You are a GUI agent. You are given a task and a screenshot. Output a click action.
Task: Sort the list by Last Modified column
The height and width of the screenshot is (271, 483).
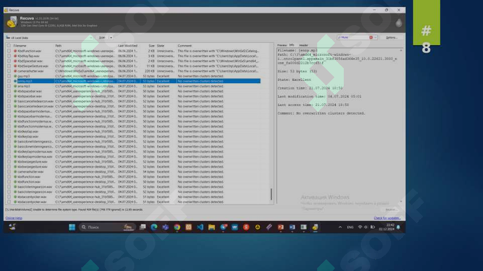(x=128, y=46)
